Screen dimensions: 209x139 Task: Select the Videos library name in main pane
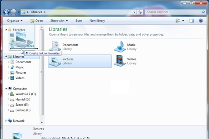tap(132, 59)
